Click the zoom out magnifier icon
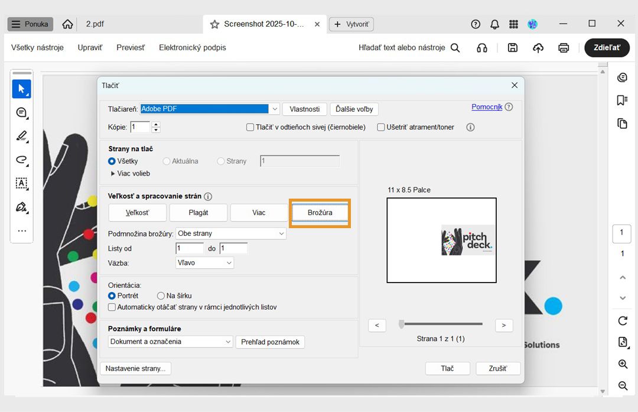Screen dimensions: 638x412 click(623, 385)
